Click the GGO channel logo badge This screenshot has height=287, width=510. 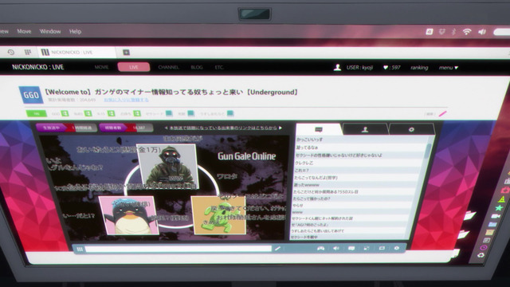31,95
